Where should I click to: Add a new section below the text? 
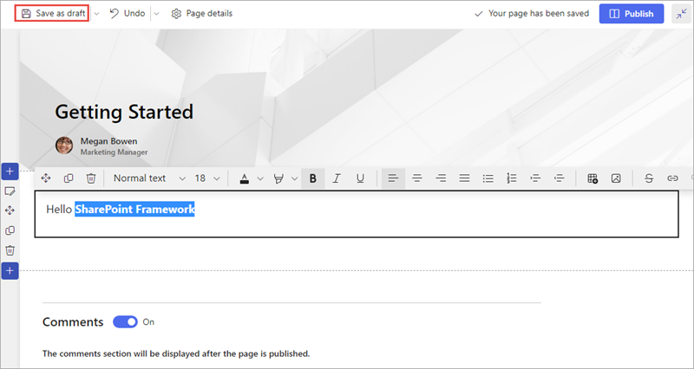click(10, 270)
